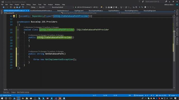Open the BuscaCep.Android startup project dropdown
Screen dimensions: 179x100
pos(63,7)
